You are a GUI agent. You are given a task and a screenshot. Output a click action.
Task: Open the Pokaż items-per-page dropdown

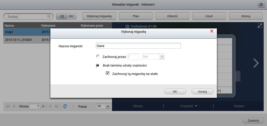(x=107, y=106)
